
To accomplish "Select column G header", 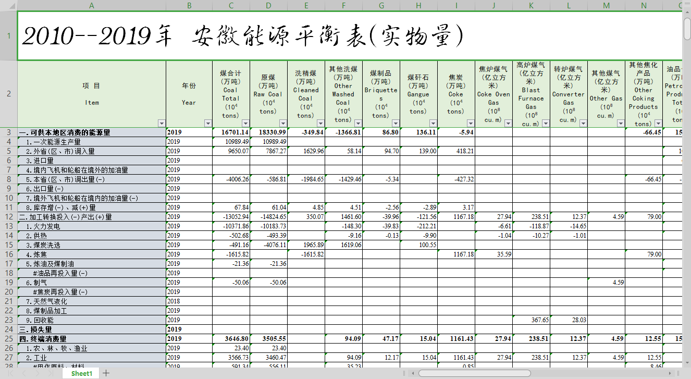I will [381, 5].
